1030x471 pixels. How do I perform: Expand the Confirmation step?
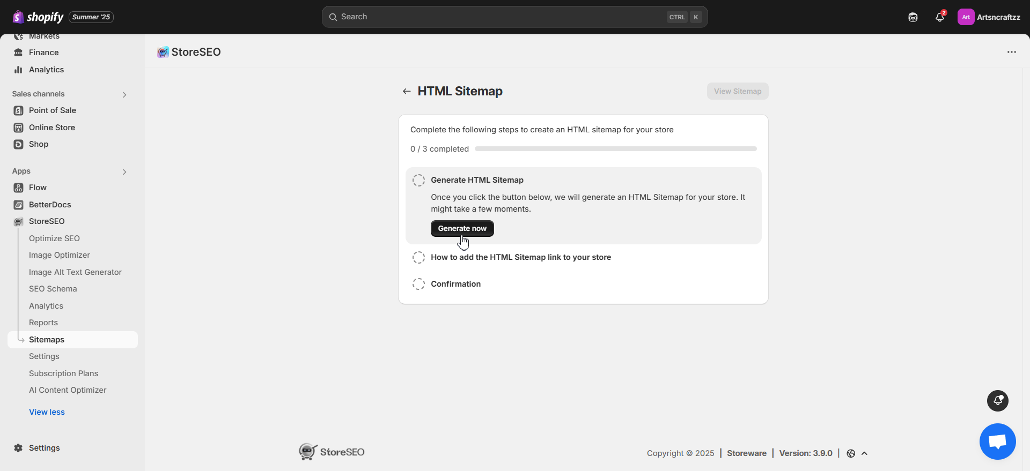coord(455,284)
